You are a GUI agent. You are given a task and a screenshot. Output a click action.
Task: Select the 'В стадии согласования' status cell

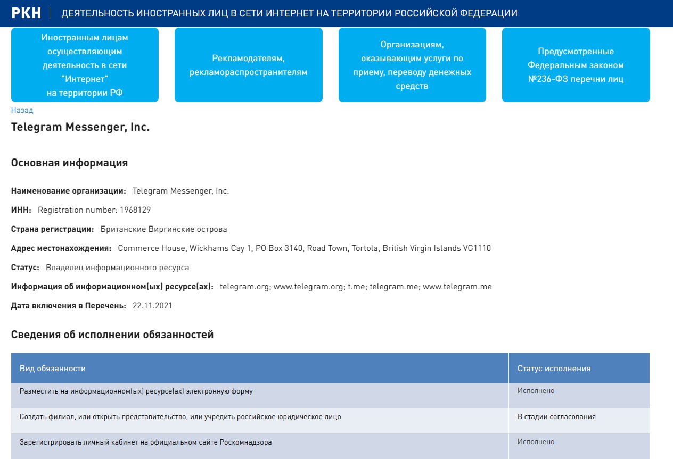tap(579, 421)
